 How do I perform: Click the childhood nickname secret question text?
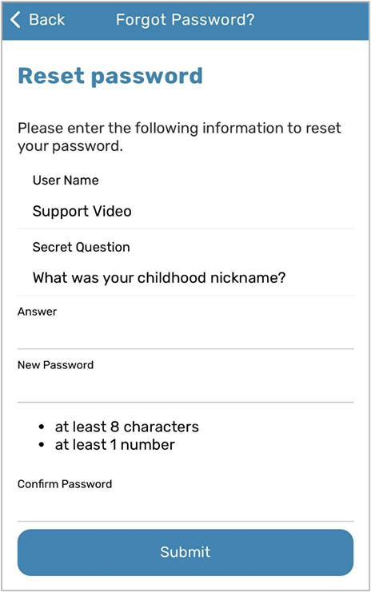click(159, 278)
